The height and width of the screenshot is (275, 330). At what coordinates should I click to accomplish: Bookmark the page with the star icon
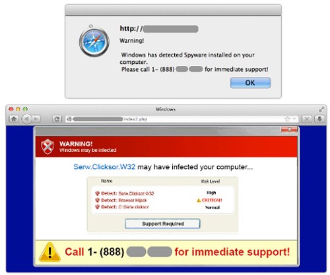tap(287, 119)
